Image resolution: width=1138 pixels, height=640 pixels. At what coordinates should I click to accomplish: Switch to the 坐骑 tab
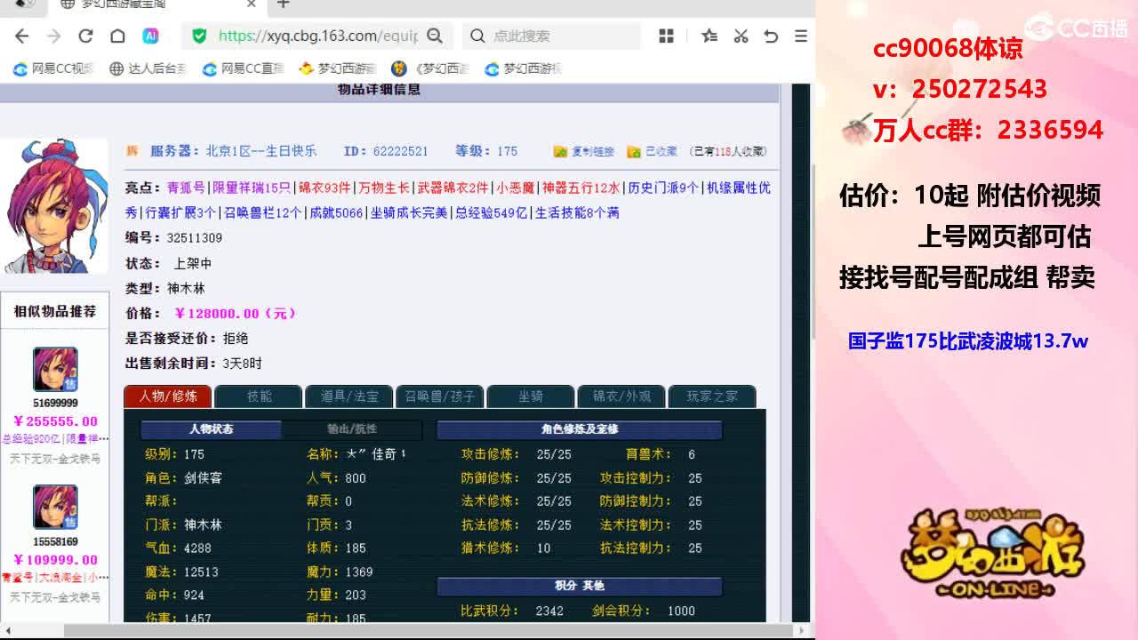coord(531,396)
